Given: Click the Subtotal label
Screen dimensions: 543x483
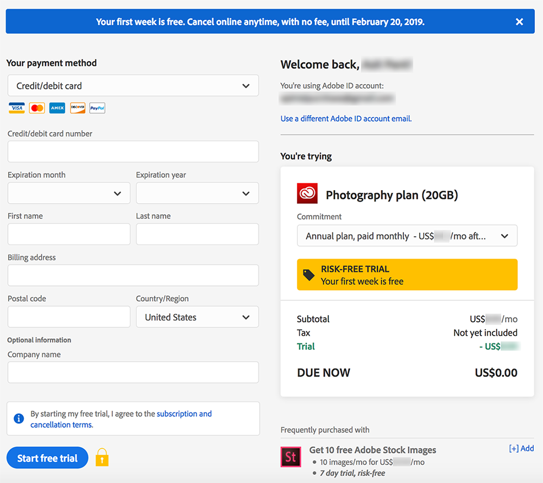Looking at the screenshot, I should [x=313, y=319].
